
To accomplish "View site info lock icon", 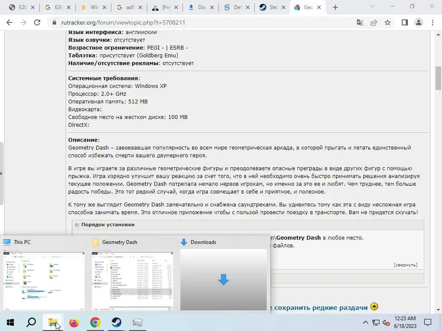I will point(54,22).
